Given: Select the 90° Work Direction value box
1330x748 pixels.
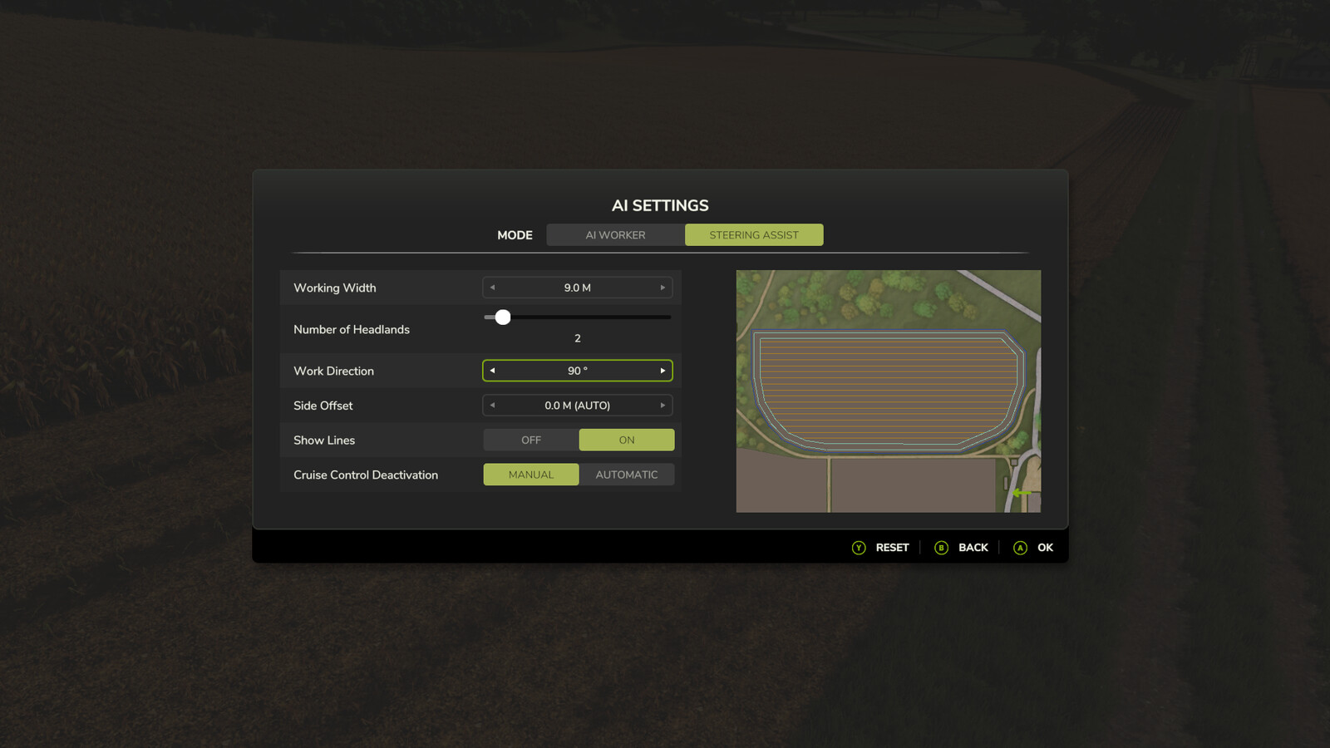Looking at the screenshot, I should [578, 371].
